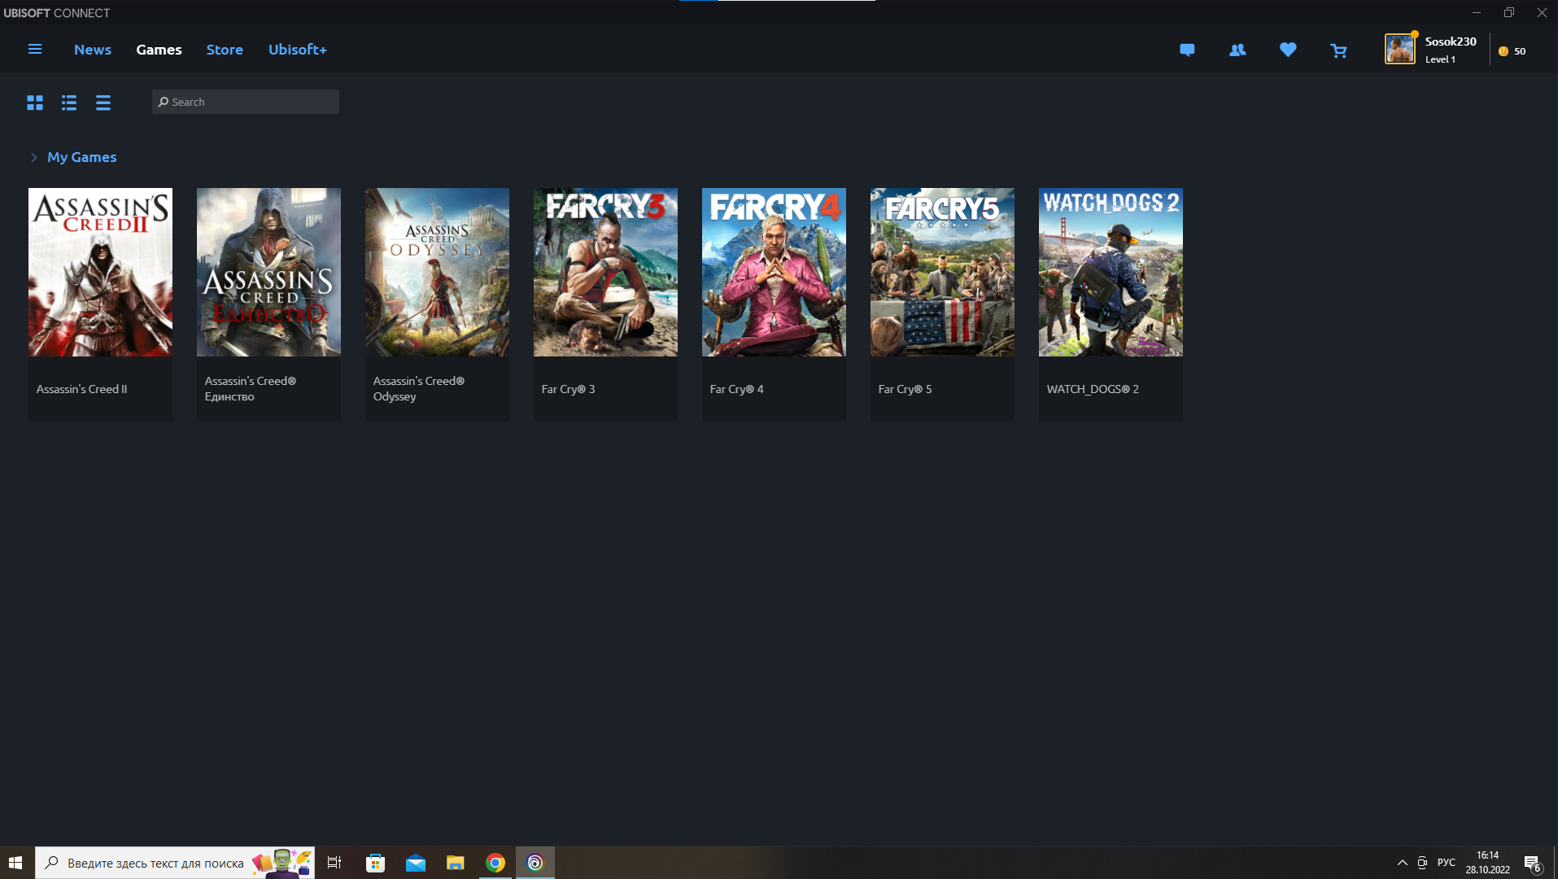Click the Ubisoft coin balance 50

pos(1512,51)
